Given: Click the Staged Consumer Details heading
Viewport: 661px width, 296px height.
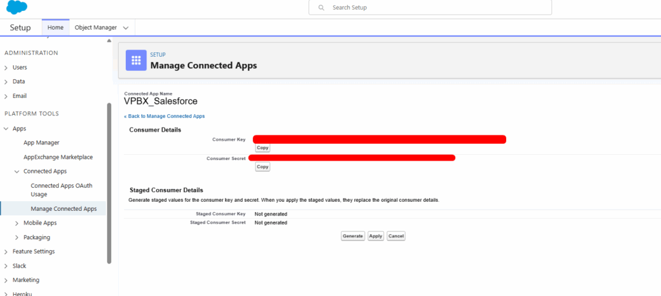Looking at the screenshot, I should click(167, 190).
